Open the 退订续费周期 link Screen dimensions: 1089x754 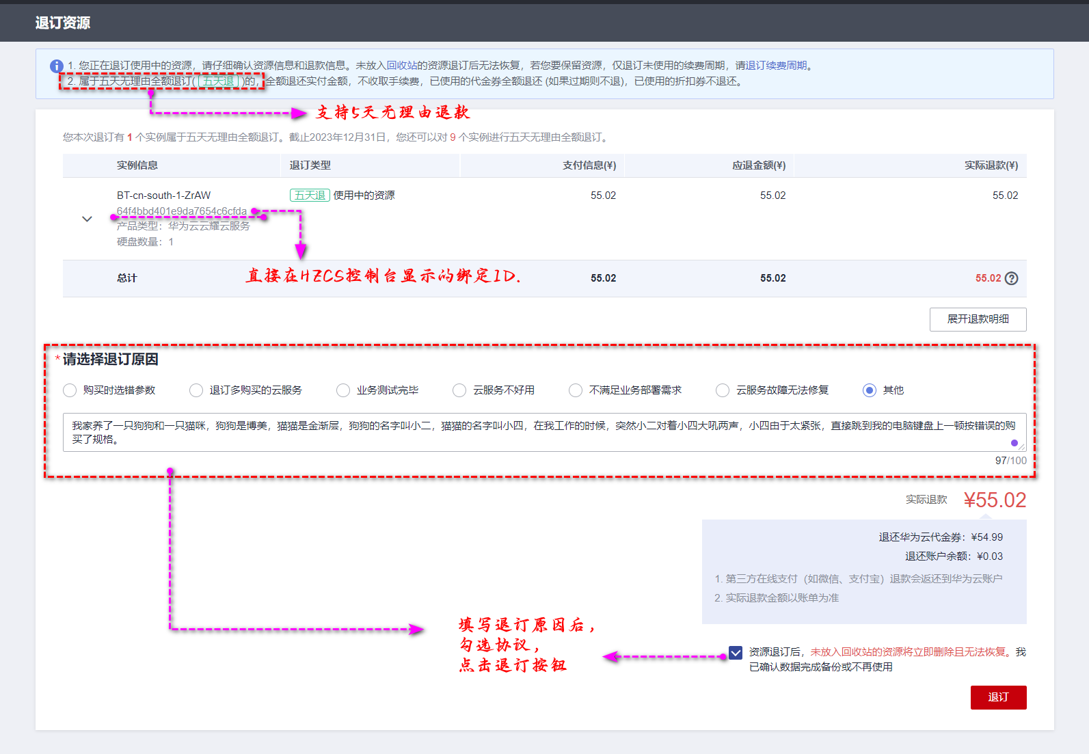[x=777, y=66]
